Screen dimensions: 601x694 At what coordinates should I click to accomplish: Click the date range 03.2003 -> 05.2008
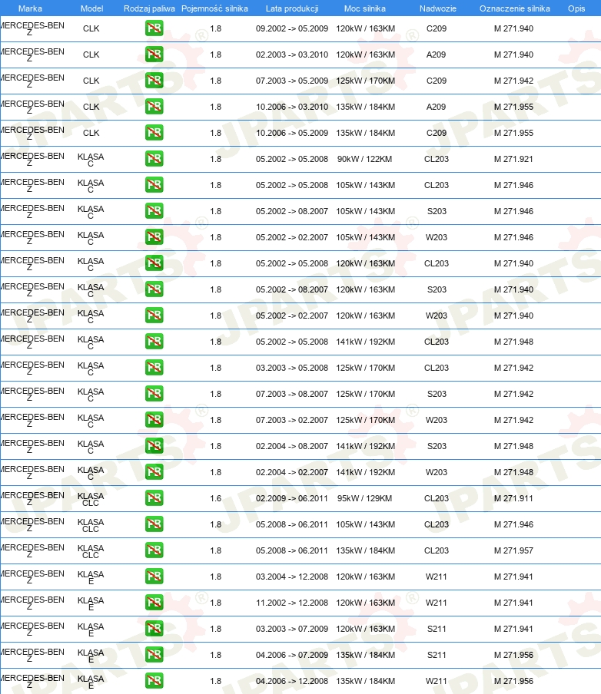click(292, 368)
